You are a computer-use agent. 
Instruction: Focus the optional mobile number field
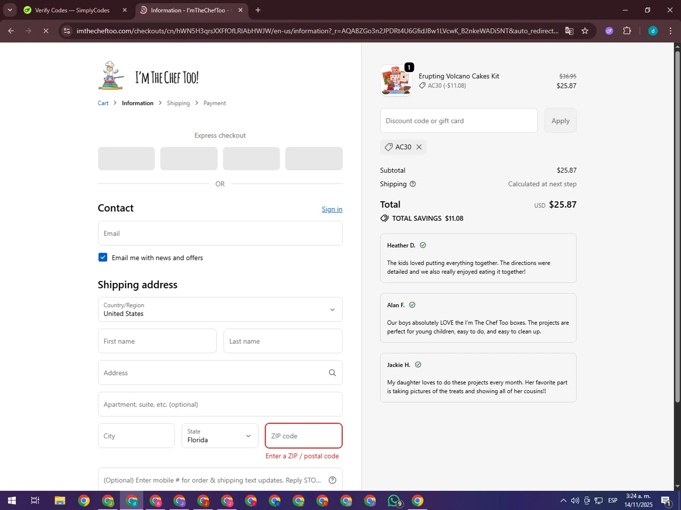(220, 479)
